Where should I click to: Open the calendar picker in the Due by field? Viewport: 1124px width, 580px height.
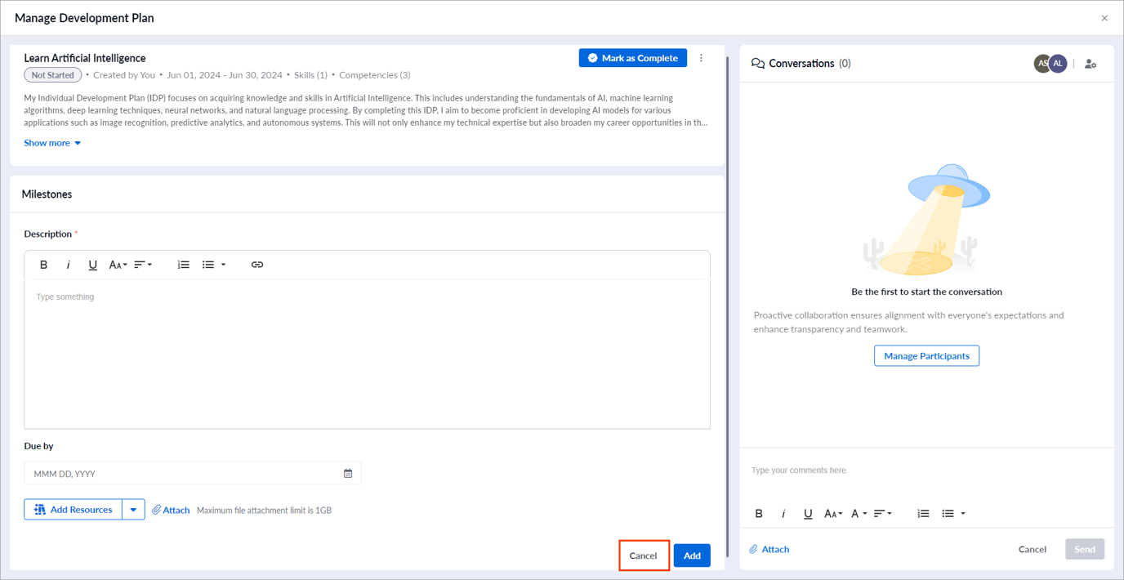tap(348, 473)
